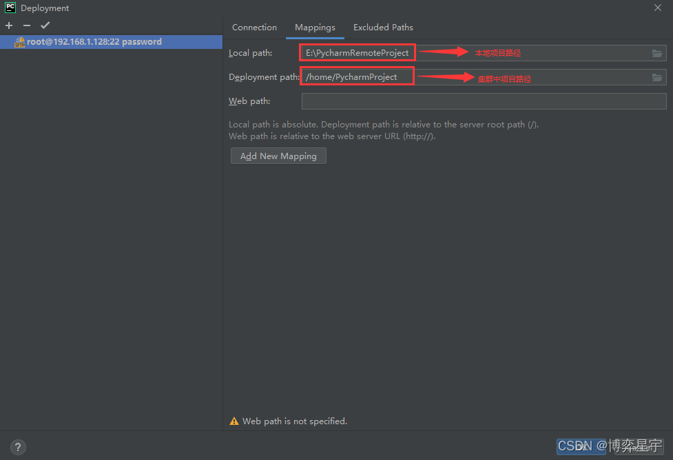The image size is (673, 460).
Task: Mark selected server as default with checkmark icon
Action: [x=45, y=25]
